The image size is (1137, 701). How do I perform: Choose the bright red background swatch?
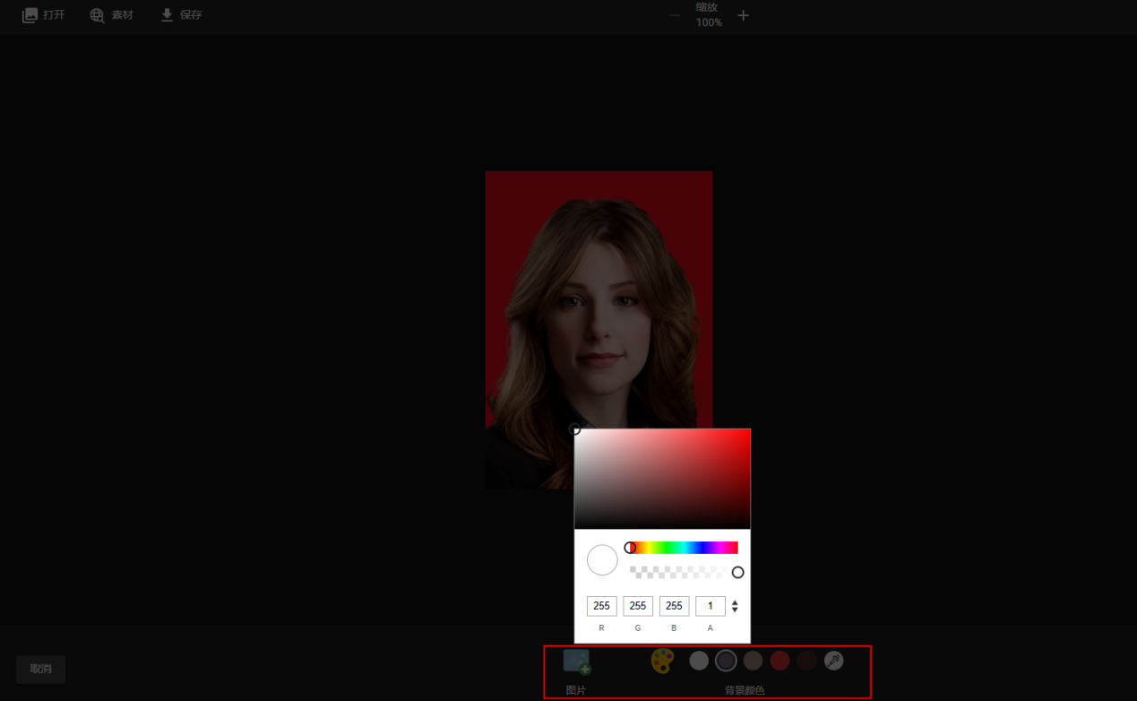click(x=780, y=661)
